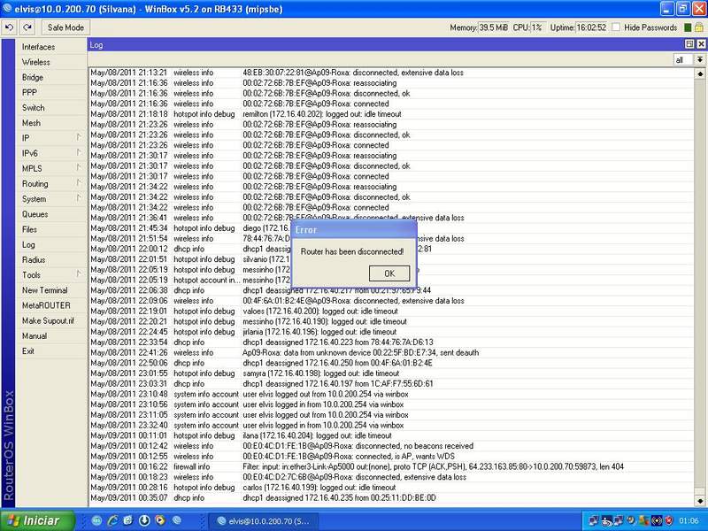This screenshot has width=708, height=531.
Task: Open Switch from the sidebar
Action: (x=50, y=108)
